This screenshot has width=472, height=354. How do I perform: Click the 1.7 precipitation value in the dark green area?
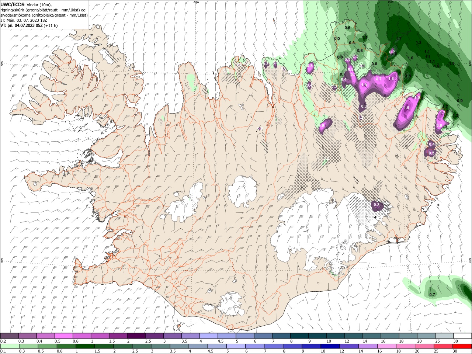tap(399, 39)
